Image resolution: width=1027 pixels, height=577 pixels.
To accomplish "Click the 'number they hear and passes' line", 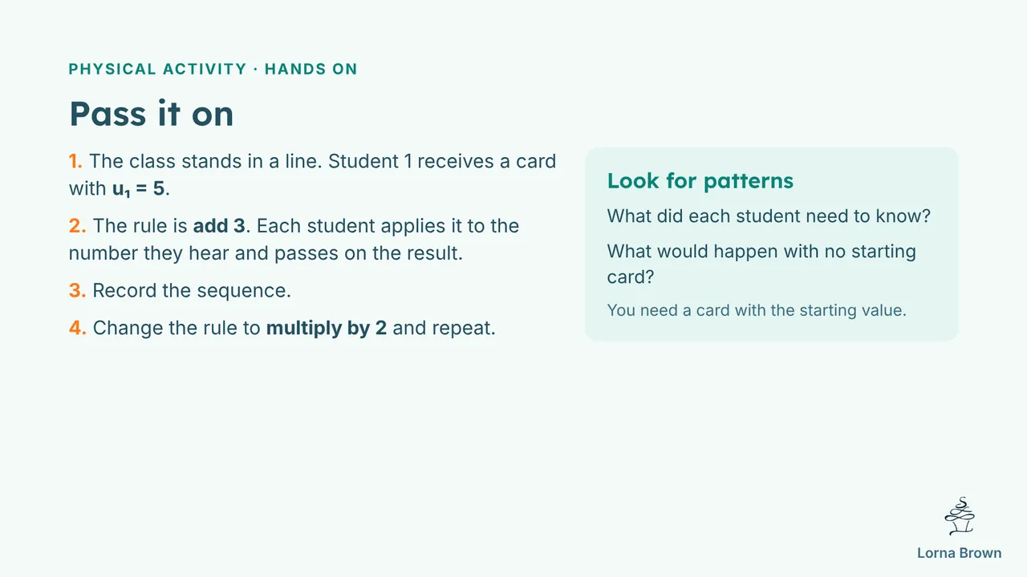I will pos(266,253).
